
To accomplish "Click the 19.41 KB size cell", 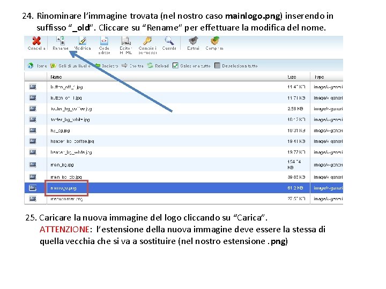I will coord(296,141).
